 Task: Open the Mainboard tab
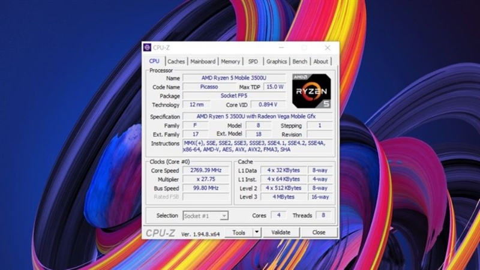point(203,62)
